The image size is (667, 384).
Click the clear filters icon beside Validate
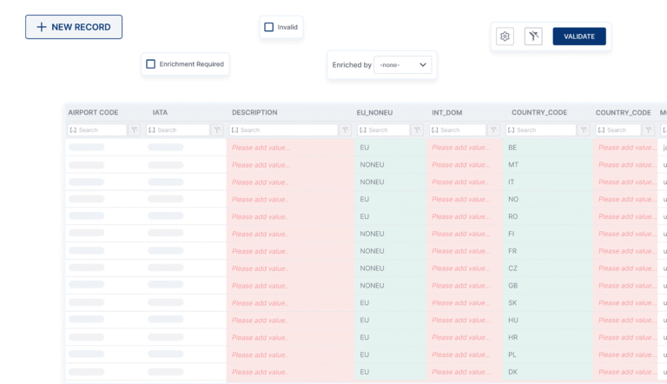(533, 36)
